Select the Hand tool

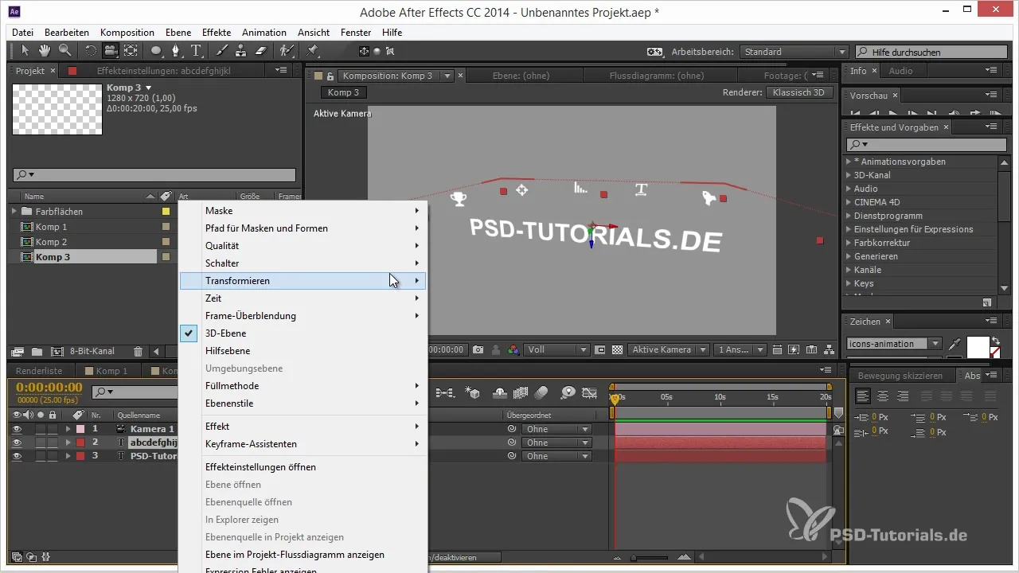(x=45, y=51)
